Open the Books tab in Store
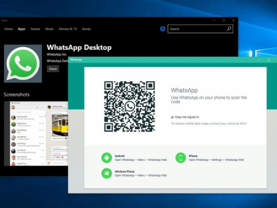Screen dimensions: 277x208 86,29
